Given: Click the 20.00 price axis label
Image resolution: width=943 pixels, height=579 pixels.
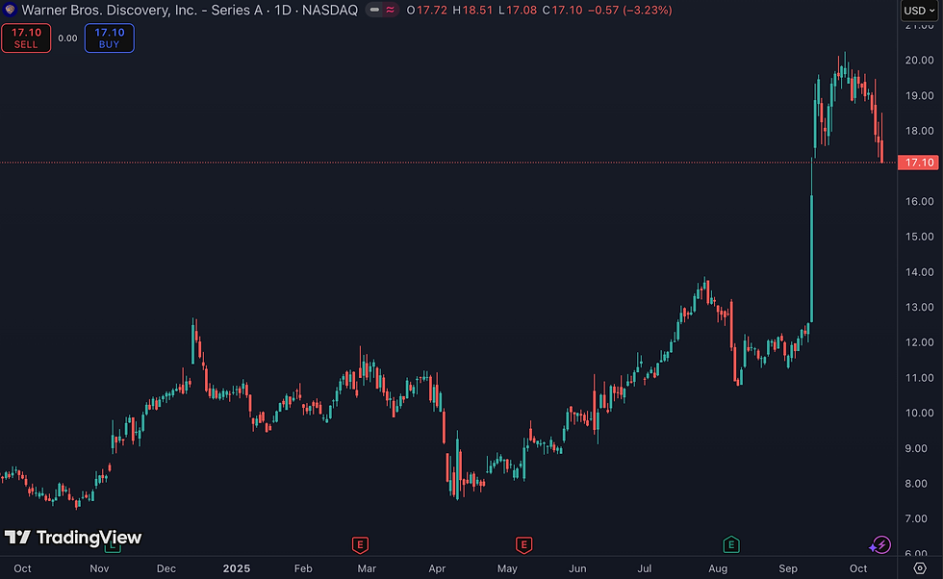Looking at the screenshot, I should click(920, 61).
